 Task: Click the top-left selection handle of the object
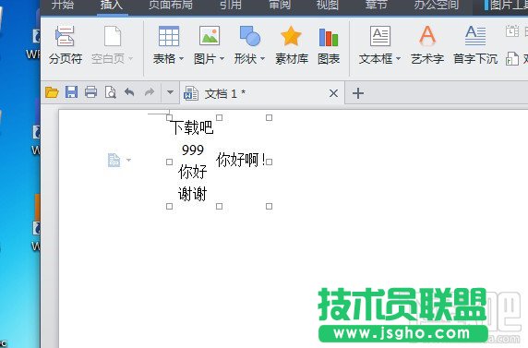coord(169,117)
